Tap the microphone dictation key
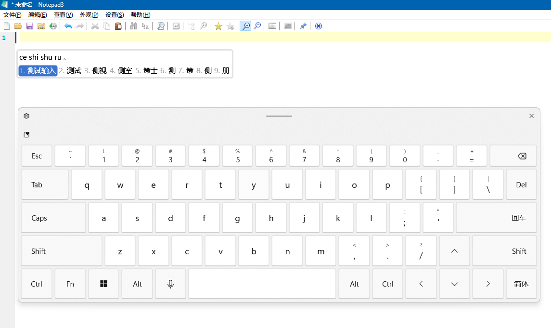This screenshot has width=551, height=328. [x=170, y=284]
